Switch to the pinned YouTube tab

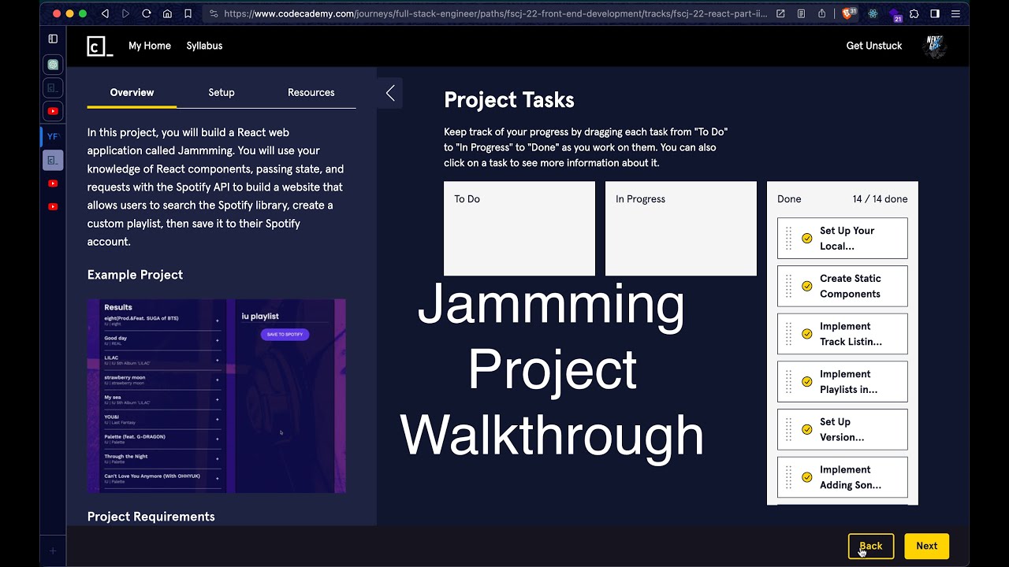click(x=53, y=111)
